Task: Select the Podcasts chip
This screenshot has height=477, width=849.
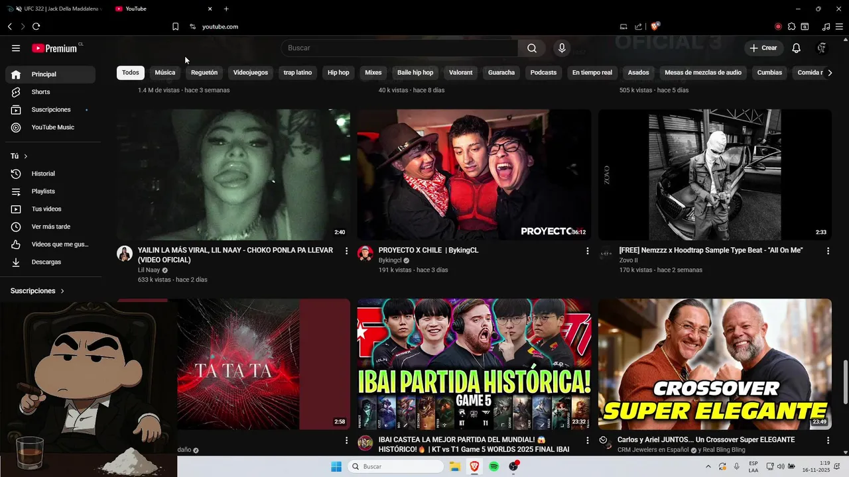Action: [544, 73]
